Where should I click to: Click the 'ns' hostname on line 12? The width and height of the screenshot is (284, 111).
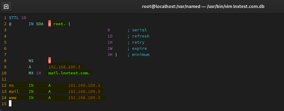[11, 85]
